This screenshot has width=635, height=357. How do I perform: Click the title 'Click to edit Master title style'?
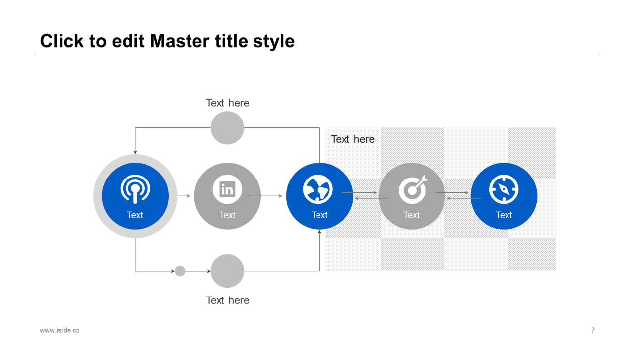[167, 41]
